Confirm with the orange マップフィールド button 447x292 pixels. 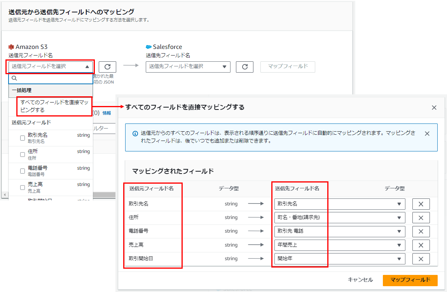click(410, 280)
